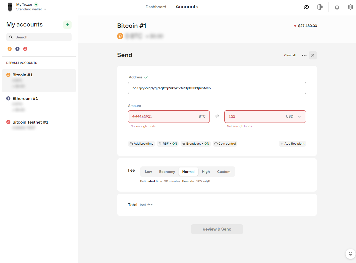Toggle discreet mode eye icon
The image size is (356, 263).
(306, 7)
